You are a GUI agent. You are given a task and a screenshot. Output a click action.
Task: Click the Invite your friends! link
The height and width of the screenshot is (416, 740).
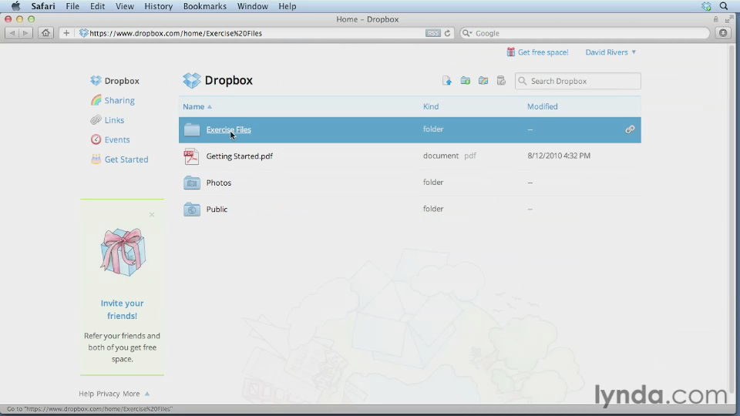coord(122,310)
